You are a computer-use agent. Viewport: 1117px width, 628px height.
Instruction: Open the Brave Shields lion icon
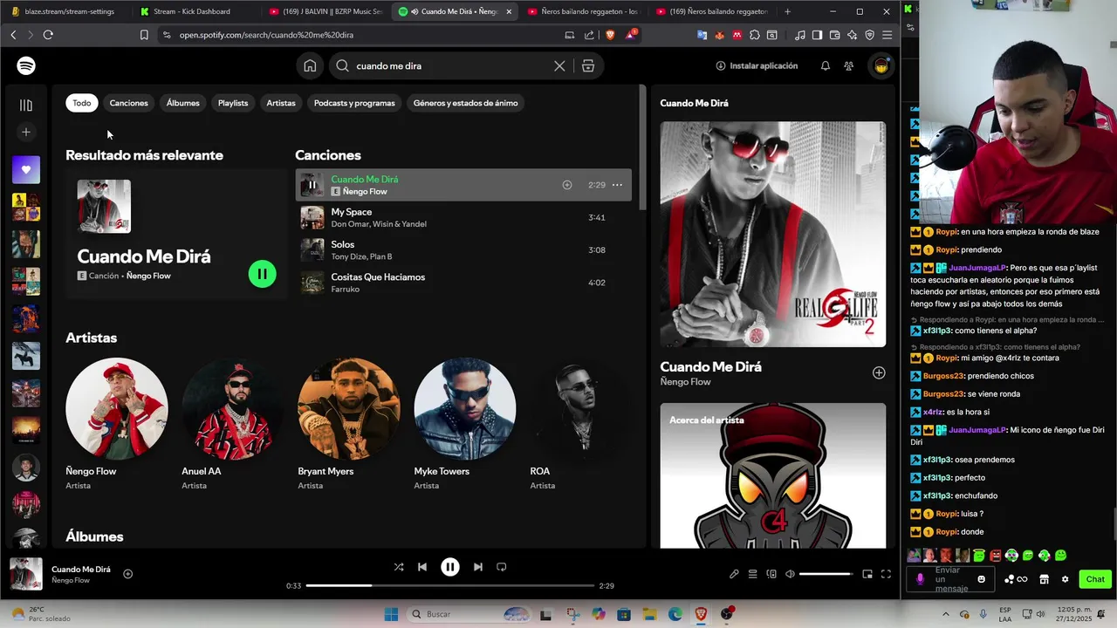coord(610,35)
